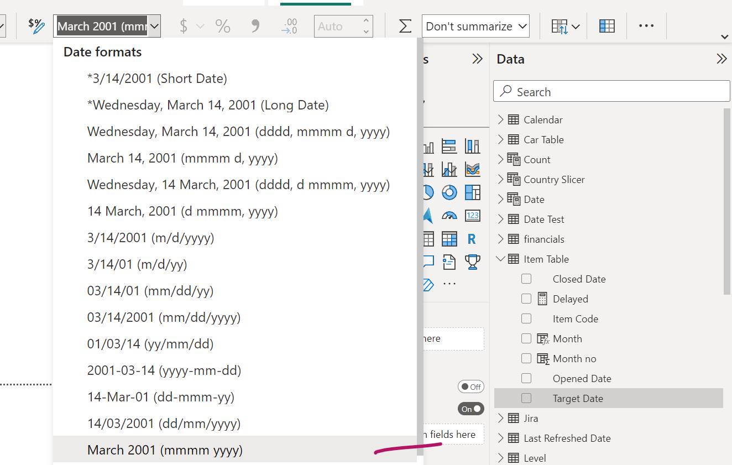Open the toolbar more options ellipsis
This screenshot has width=732, height=465.
pyautogui.click(x=646, y=26)
